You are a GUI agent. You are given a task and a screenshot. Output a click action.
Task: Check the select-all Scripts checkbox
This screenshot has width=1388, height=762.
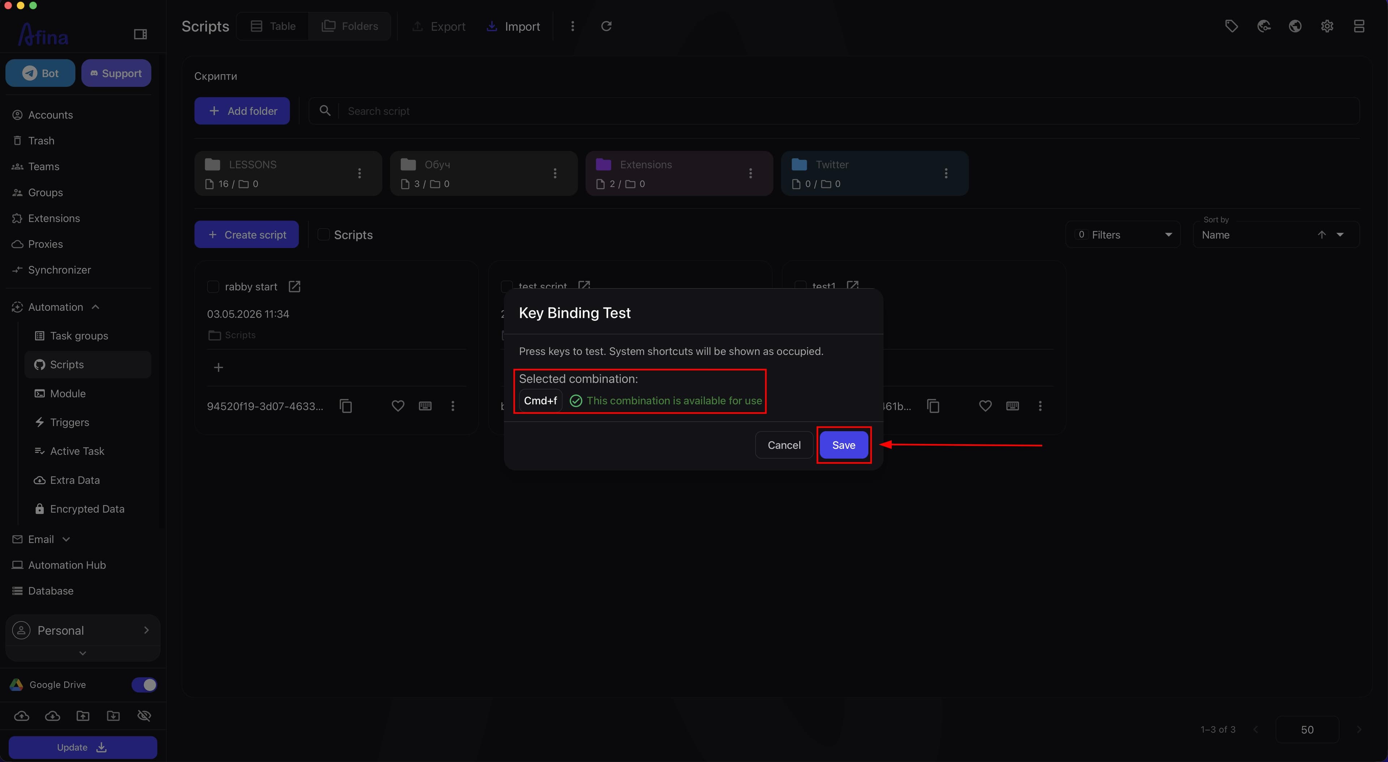323,235
